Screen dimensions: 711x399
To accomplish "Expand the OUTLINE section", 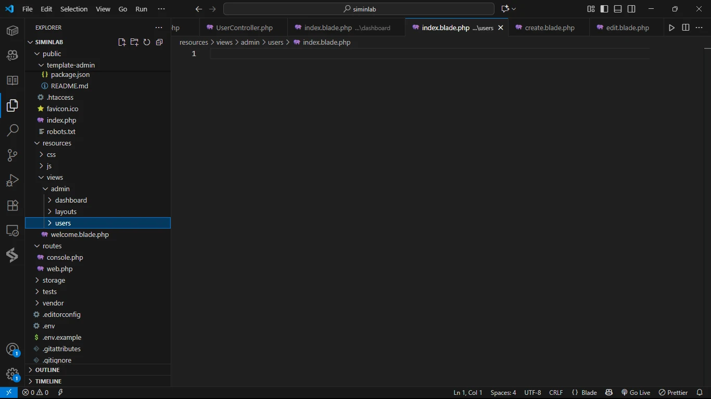I will pyautogui.click(x=47, y=370).
